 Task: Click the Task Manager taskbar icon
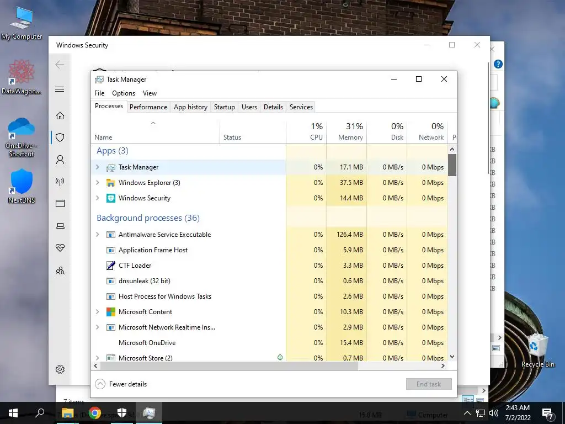click(x=149, y=413)
